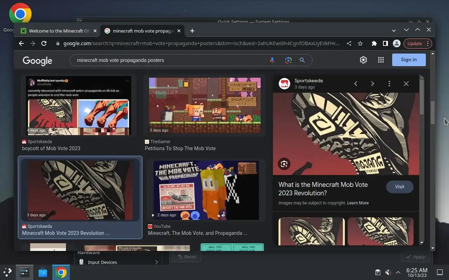The height and width of the screenshot is (280, 449).
Task: Open Petitions To Stop The Mob Vote image
Action: pos(205,106)
